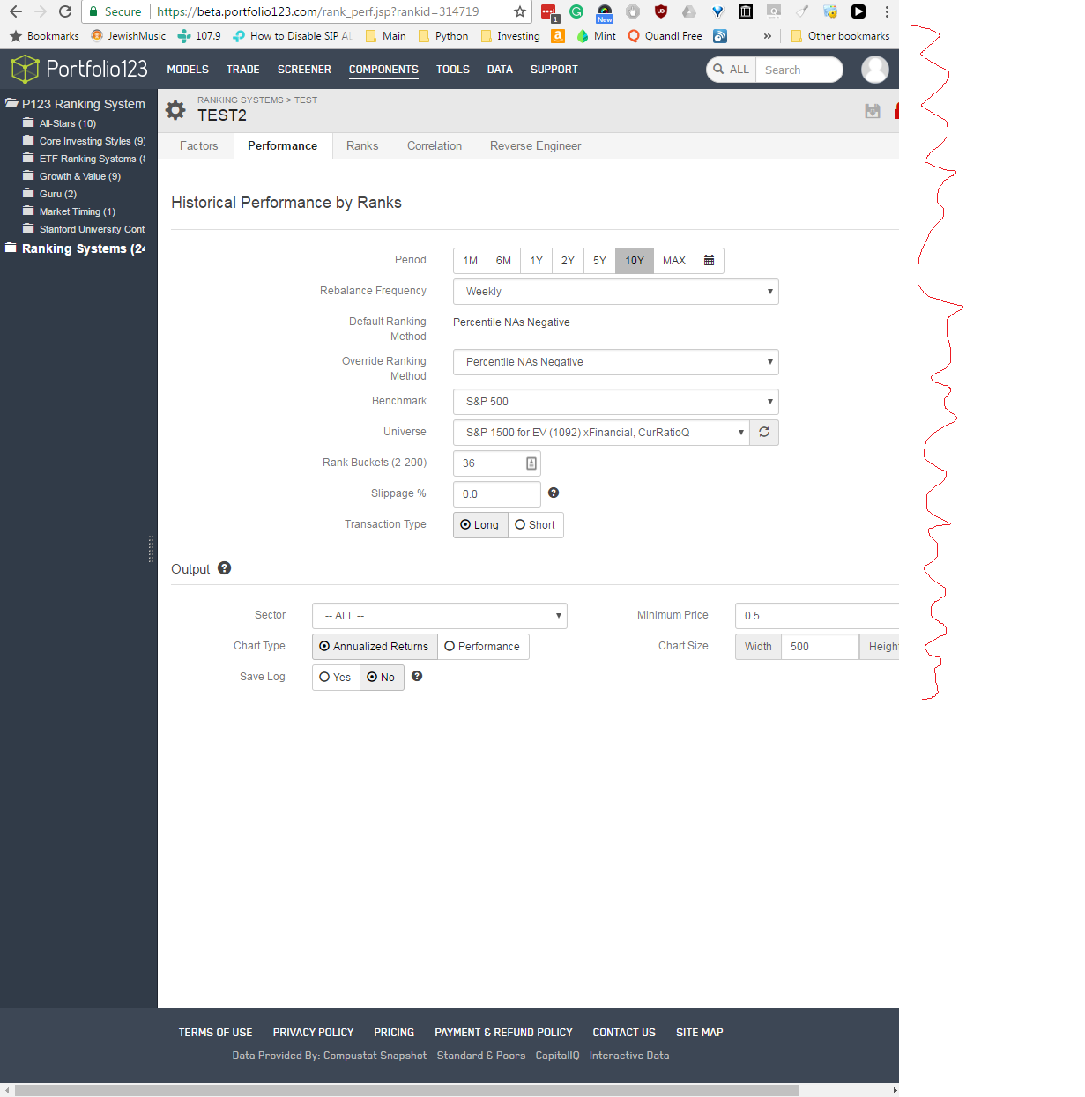The image size is (1085, 1097).
Task: Open the Market Timing (1) folder
Action: point(70,211)
